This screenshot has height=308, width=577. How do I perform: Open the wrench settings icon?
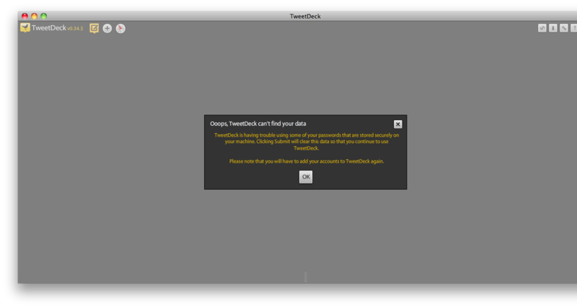coord(563,28)
